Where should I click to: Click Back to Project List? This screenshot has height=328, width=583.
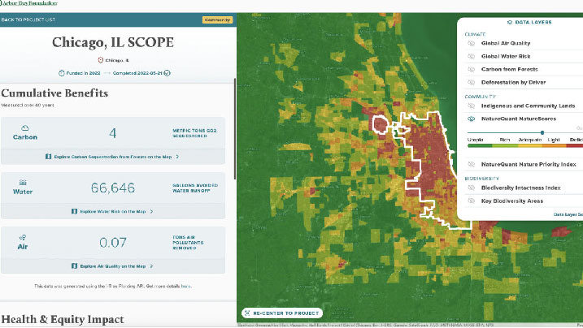(x=28, y=19)
